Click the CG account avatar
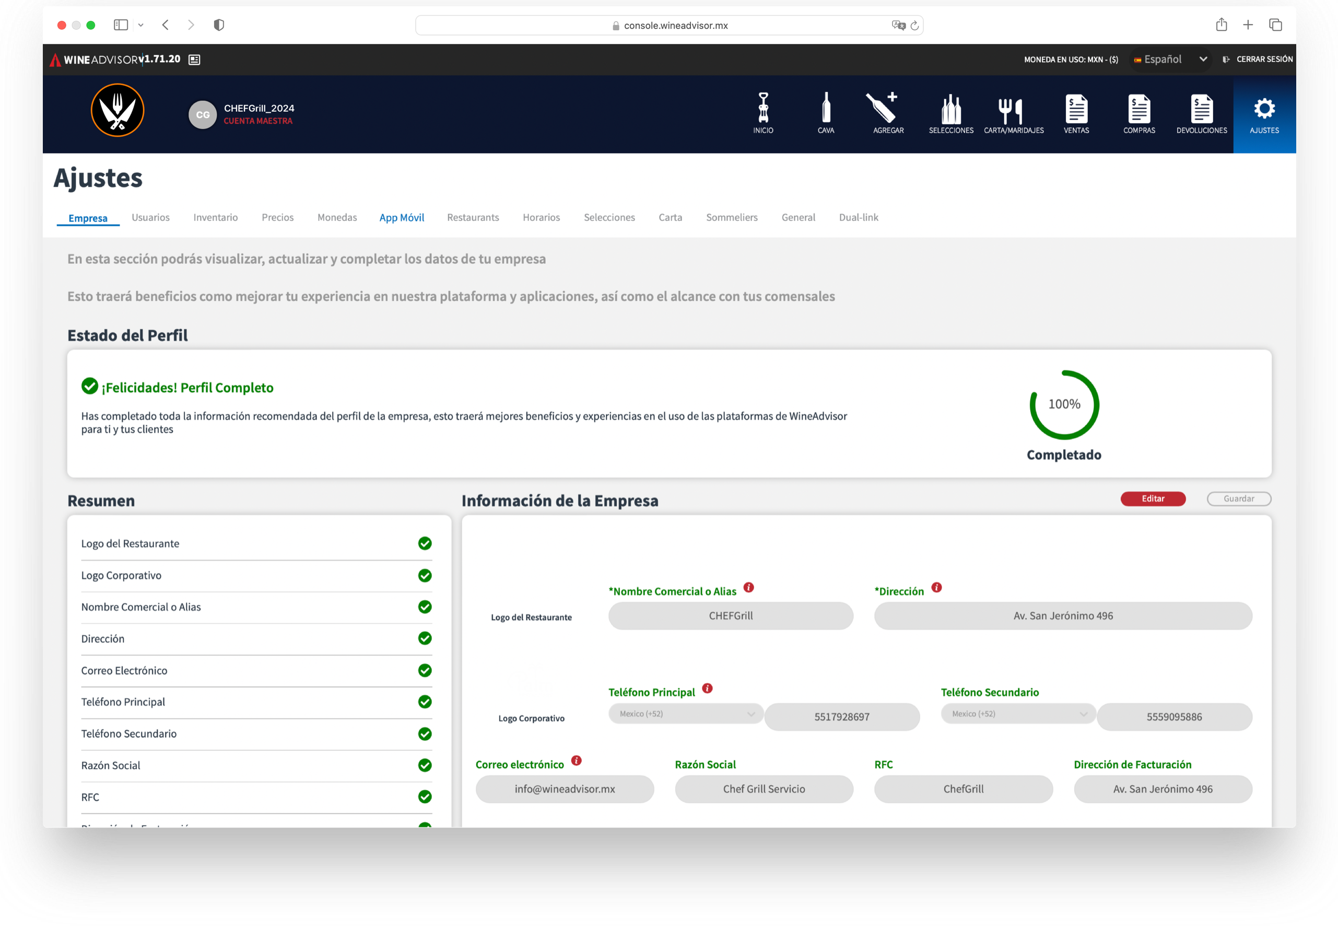 202,115
